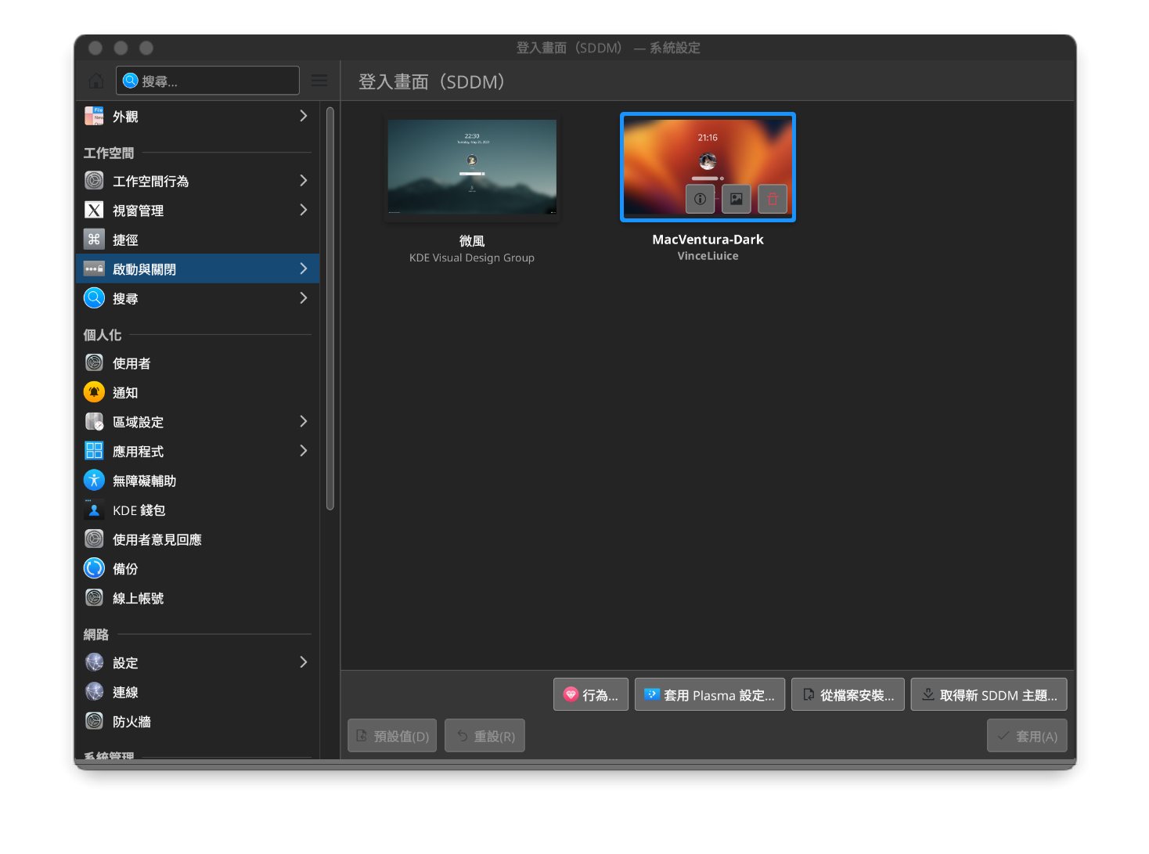Click the 線上帳號 icon
The width and height of the screenshot is (1149, 854).
pos(94,598)
